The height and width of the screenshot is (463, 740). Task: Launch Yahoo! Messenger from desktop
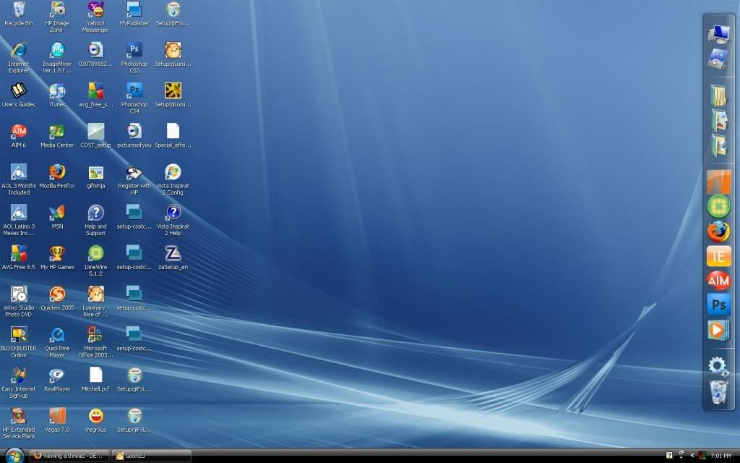[x=96, y=17]
